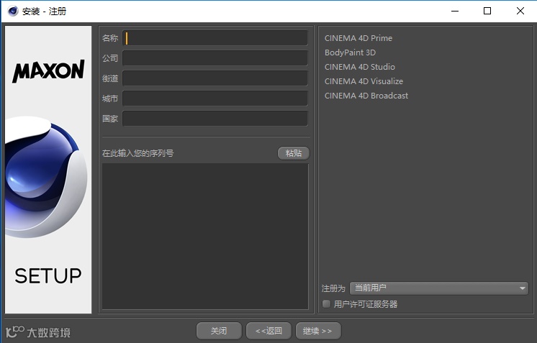The image size is (537, 343).
Task: Close the 安装 - 注册 window
Action: click(x=520, y=11)
